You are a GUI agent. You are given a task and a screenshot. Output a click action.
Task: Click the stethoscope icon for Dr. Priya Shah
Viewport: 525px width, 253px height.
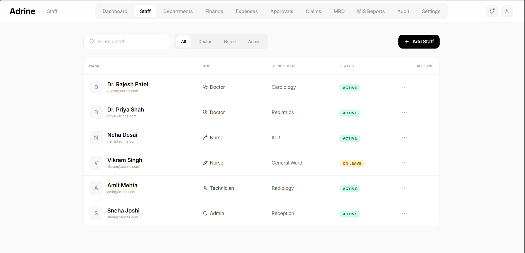[205, 112]
